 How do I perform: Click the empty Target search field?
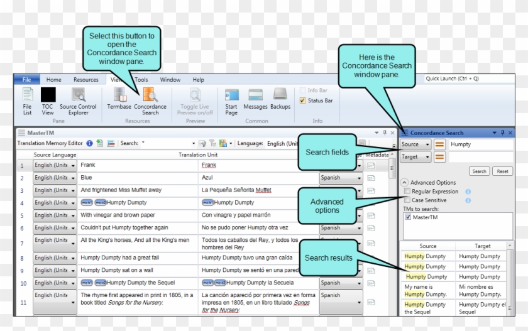tap(481, 157)
